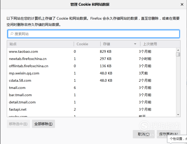Toggle the sort arrow in 存储 column

point(135,44)
